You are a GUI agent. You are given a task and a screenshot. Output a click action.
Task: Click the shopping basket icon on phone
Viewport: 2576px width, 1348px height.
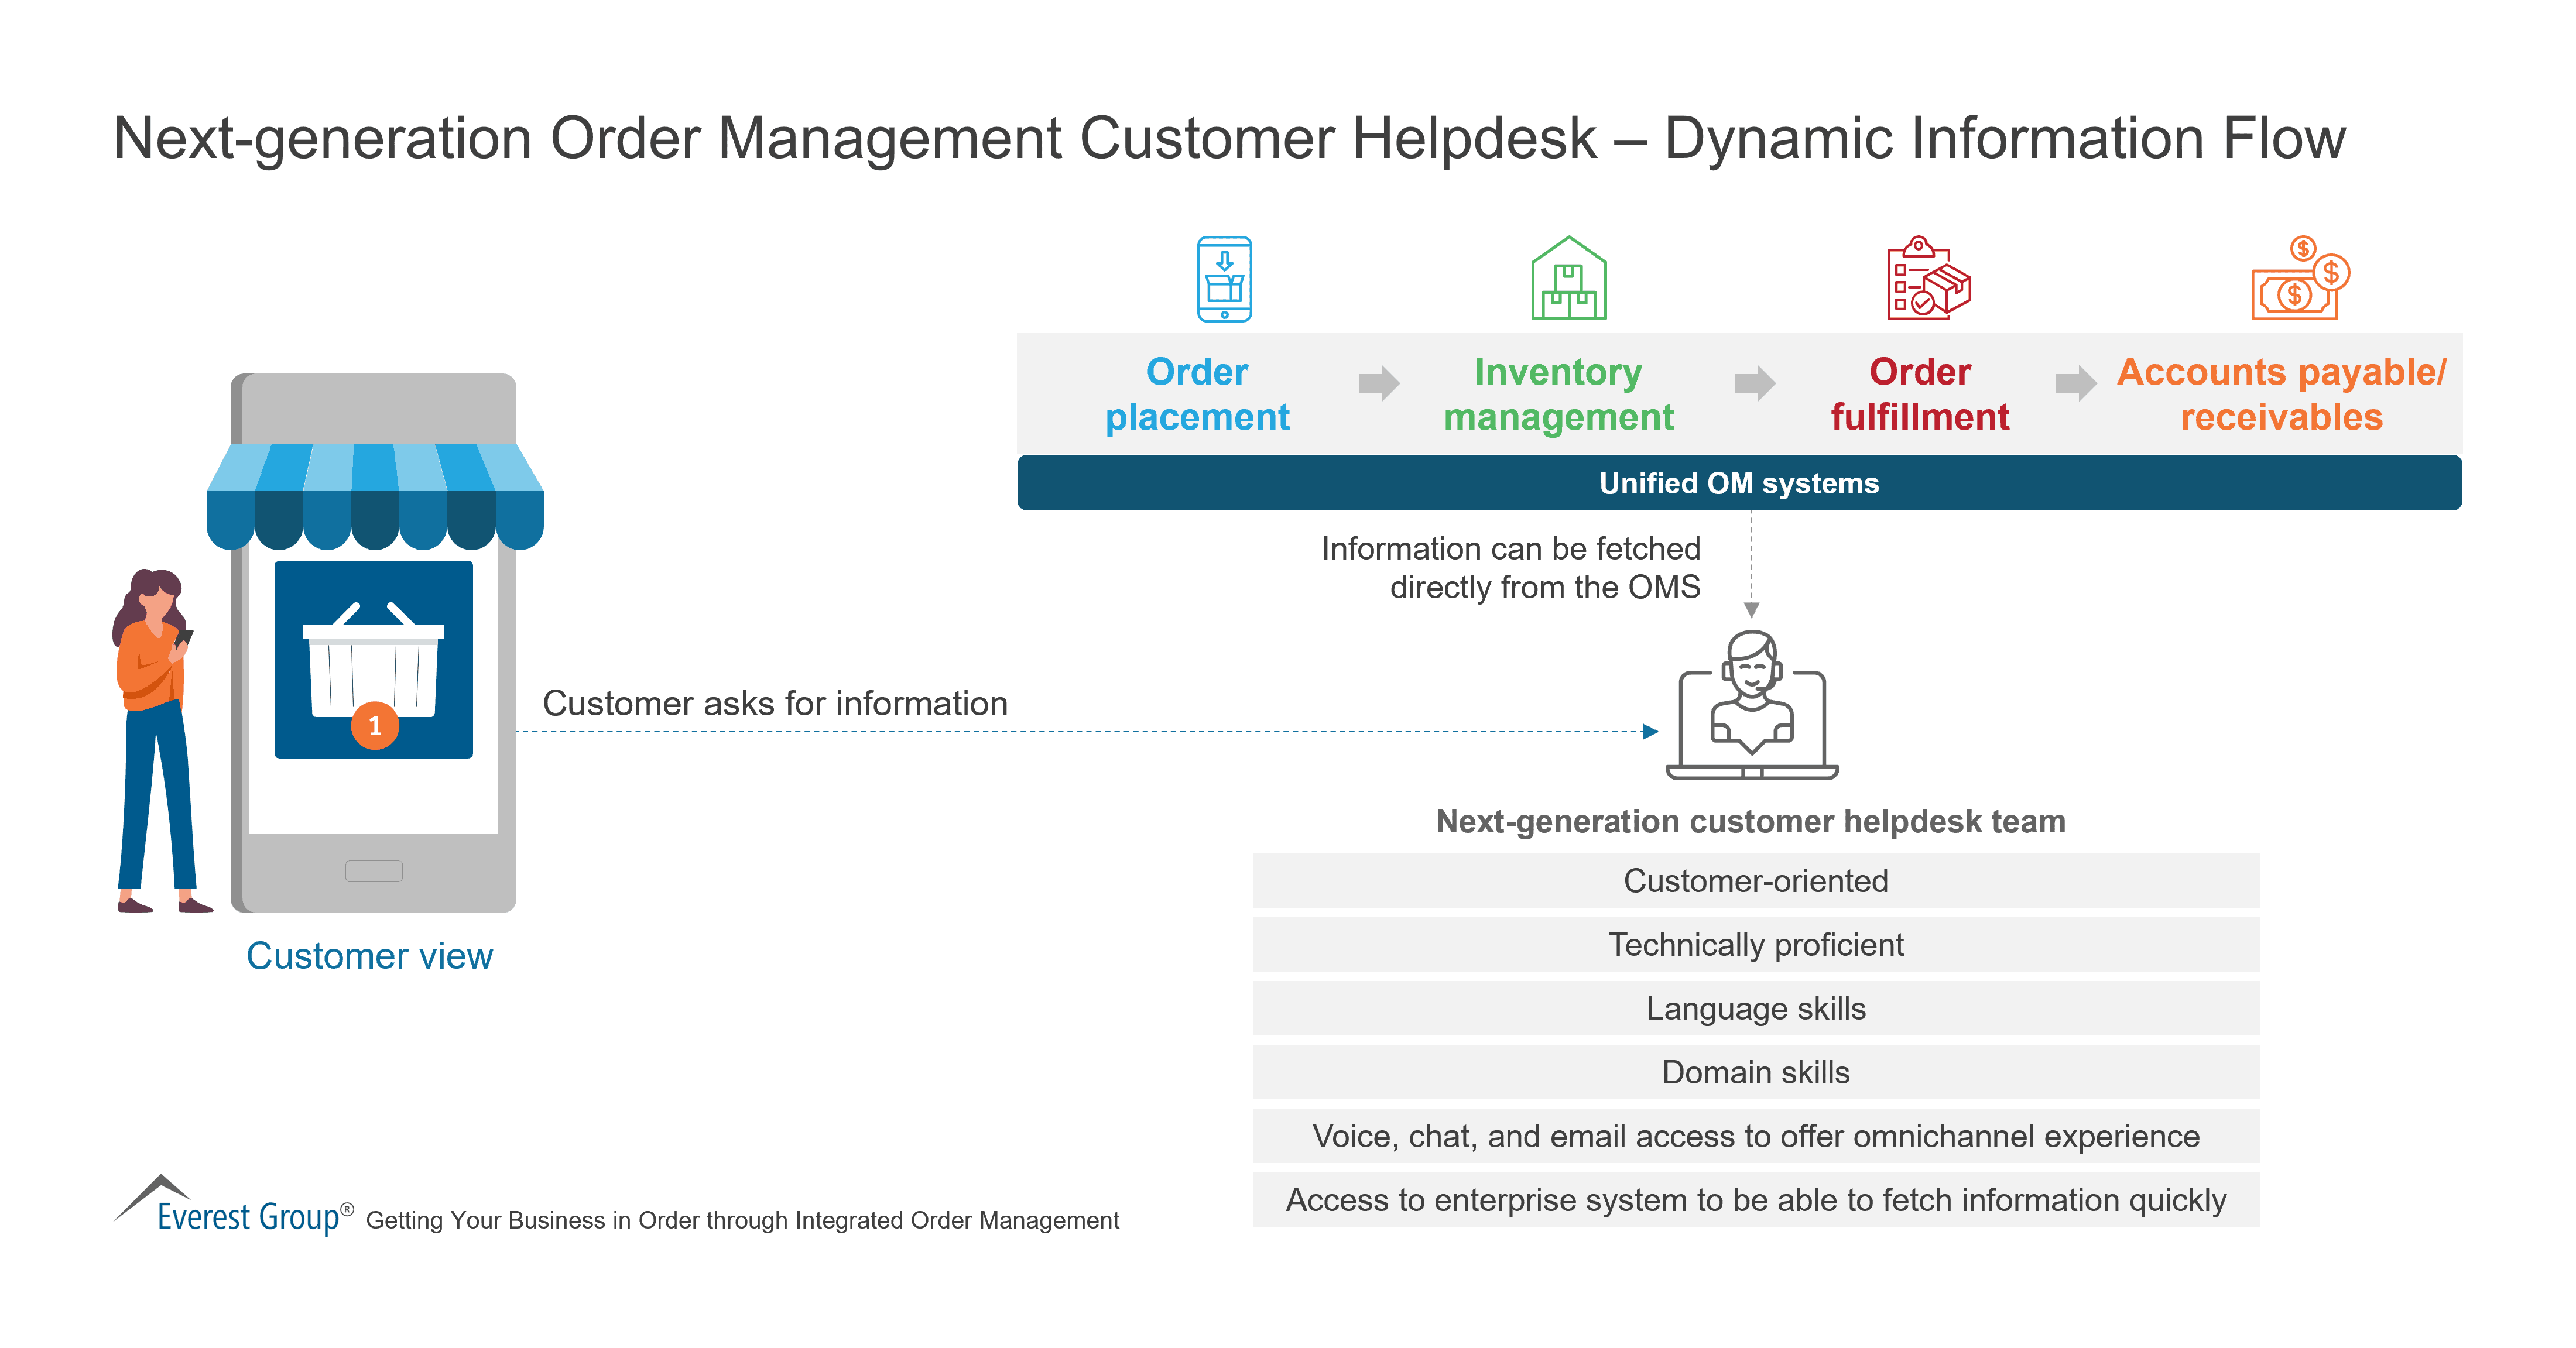click(373, 660)
